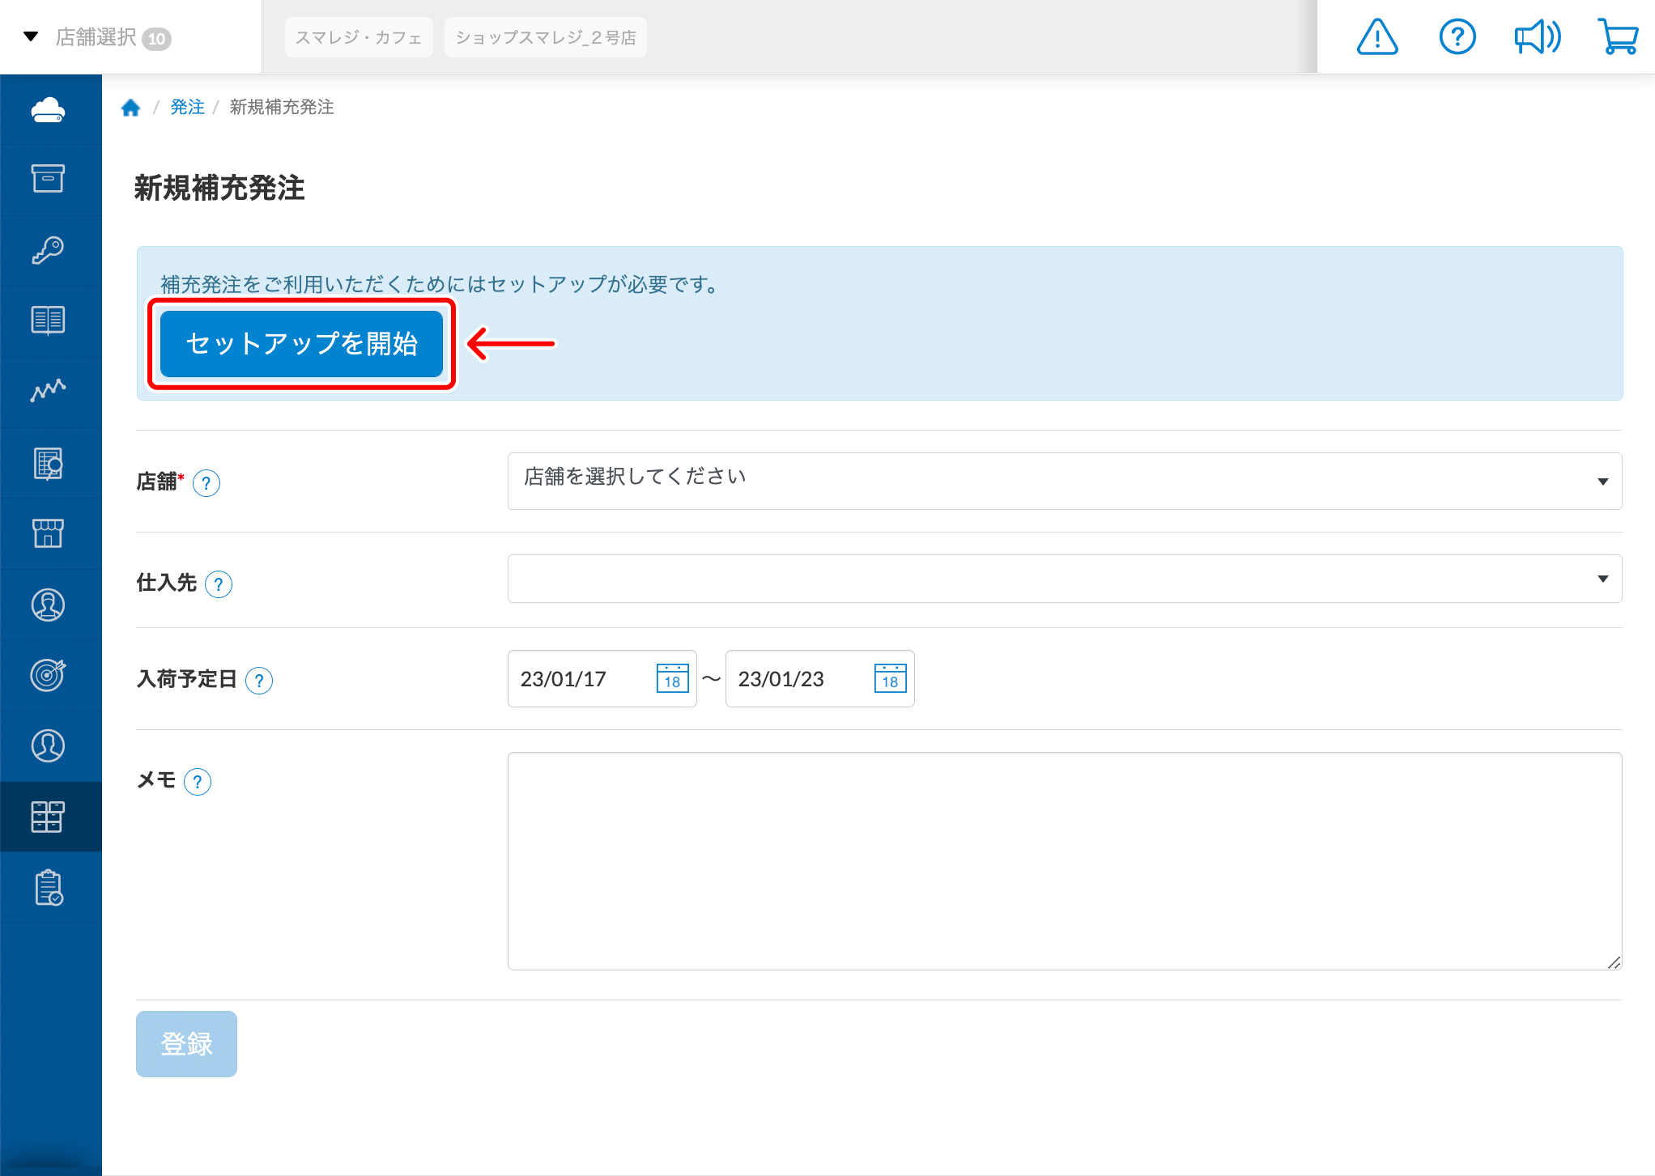
Task: Open the help question mark icon in header
Action: coord(1457,37)
